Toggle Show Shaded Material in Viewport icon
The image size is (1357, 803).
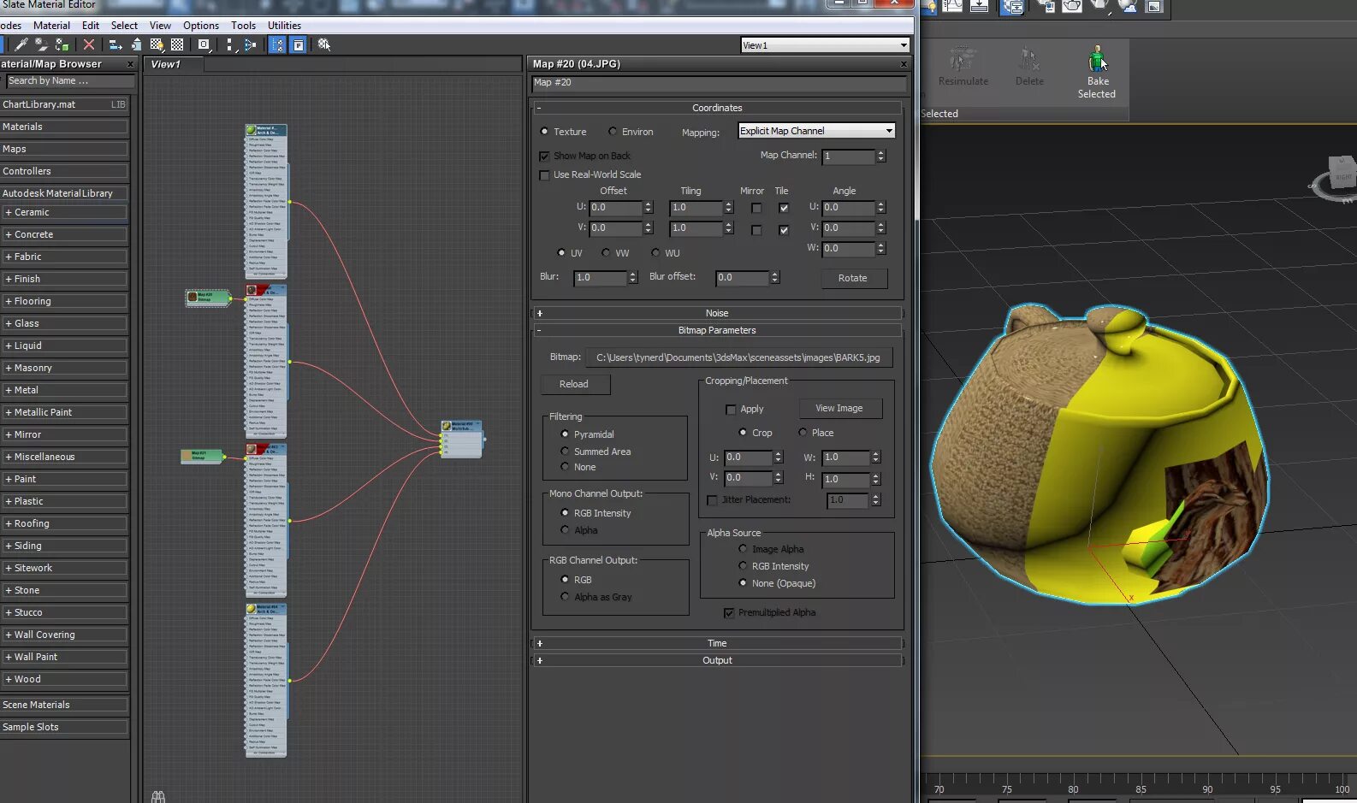point(157,44)
